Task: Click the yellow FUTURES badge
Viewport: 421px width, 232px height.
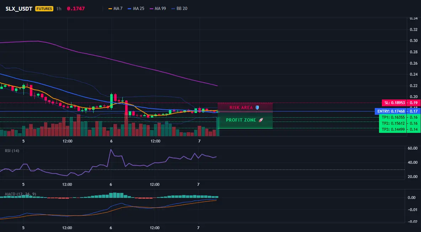Action: (44, 9)
